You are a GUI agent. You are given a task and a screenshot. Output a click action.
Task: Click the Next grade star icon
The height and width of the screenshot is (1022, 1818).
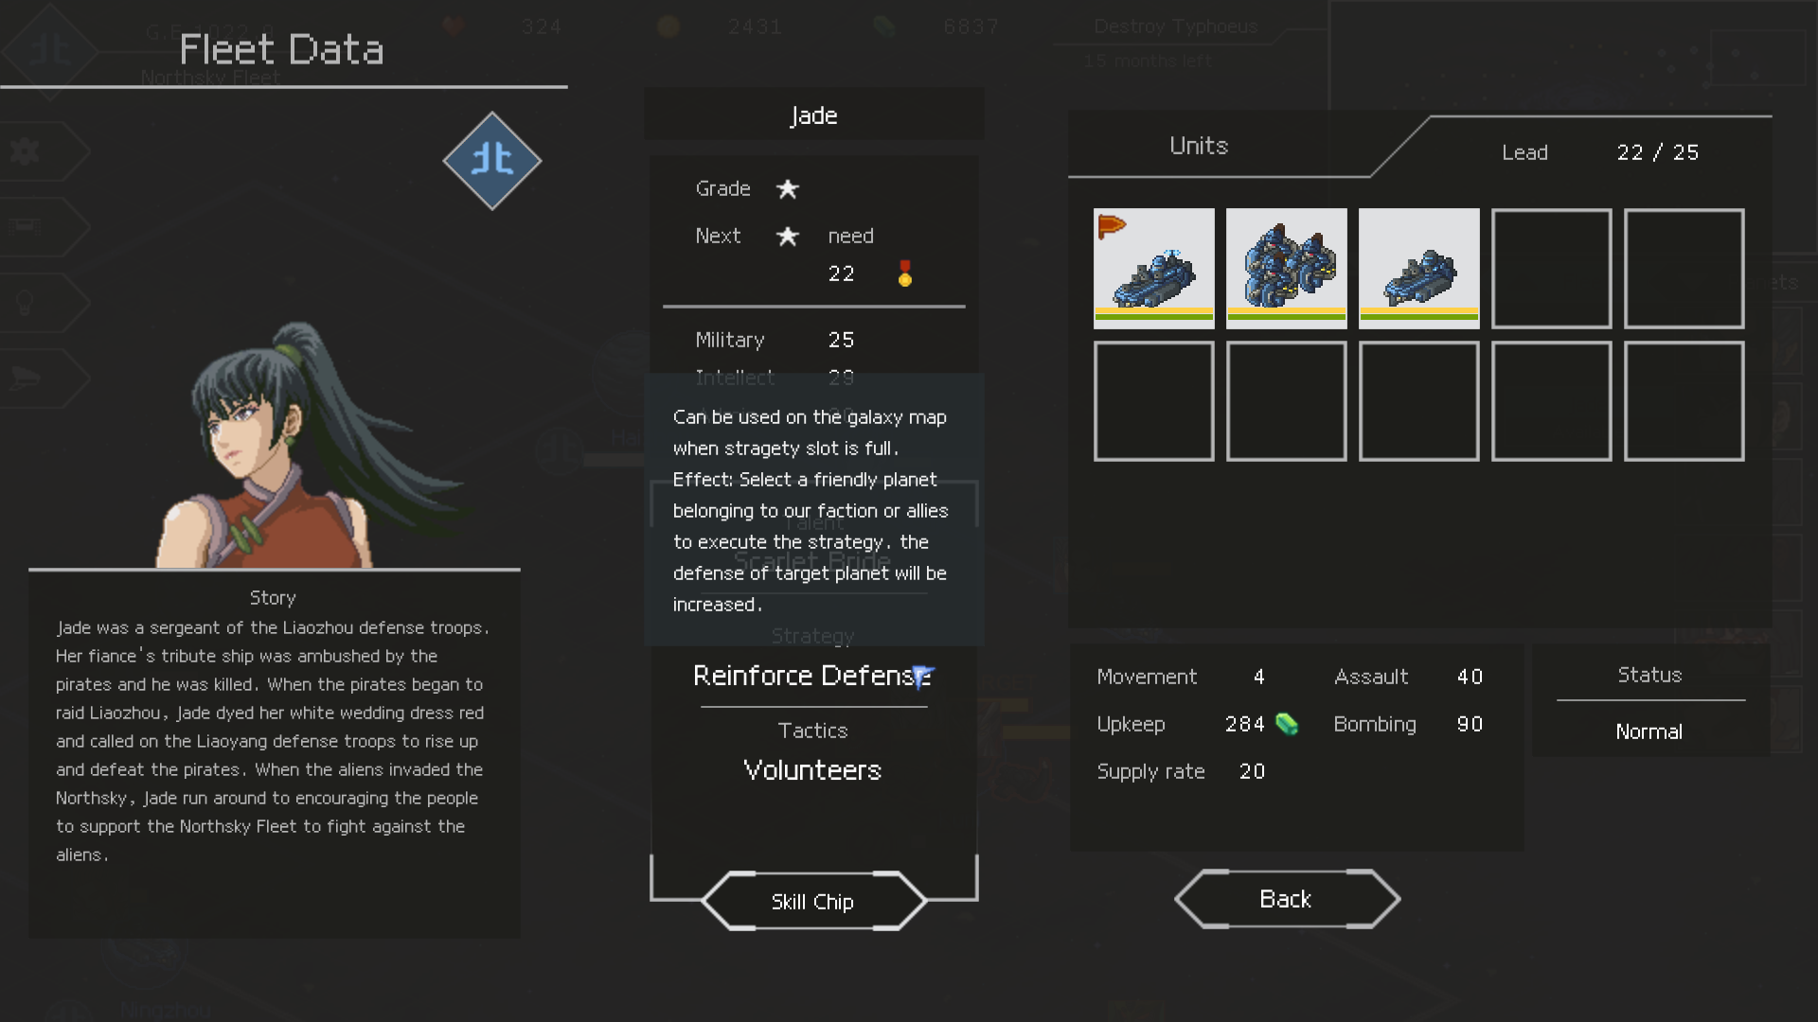(x=787, y=237)
